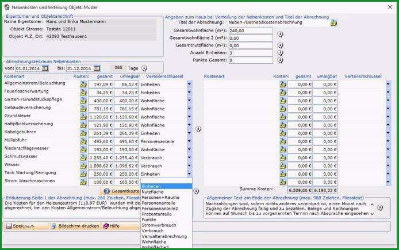Show info for Gesamtwohnfläche (m²)
This screenshot has height=250, width=399.
(280, 34)
